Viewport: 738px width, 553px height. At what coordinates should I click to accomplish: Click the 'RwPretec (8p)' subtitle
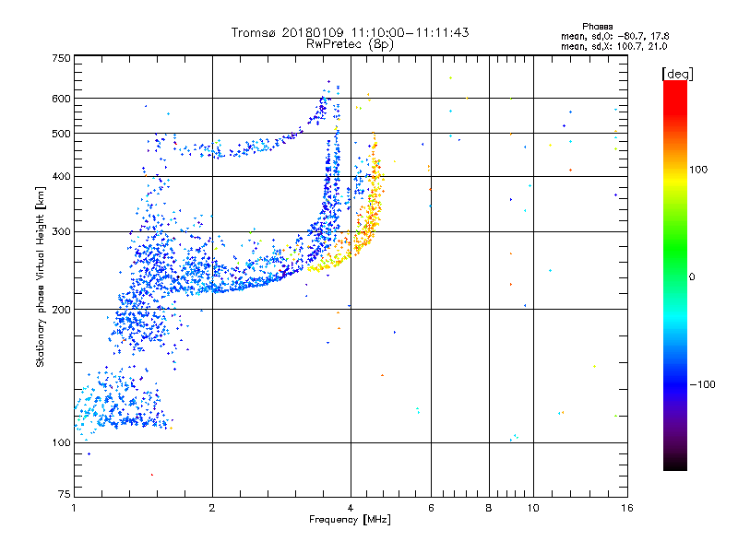[x=350, y=44]
